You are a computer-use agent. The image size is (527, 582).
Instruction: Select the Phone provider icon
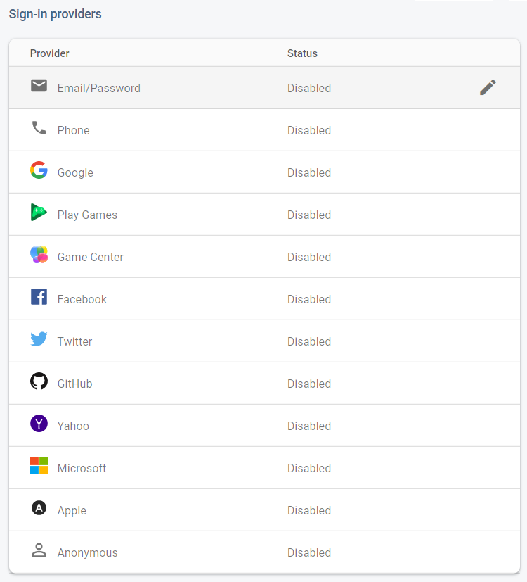point(39,130)
